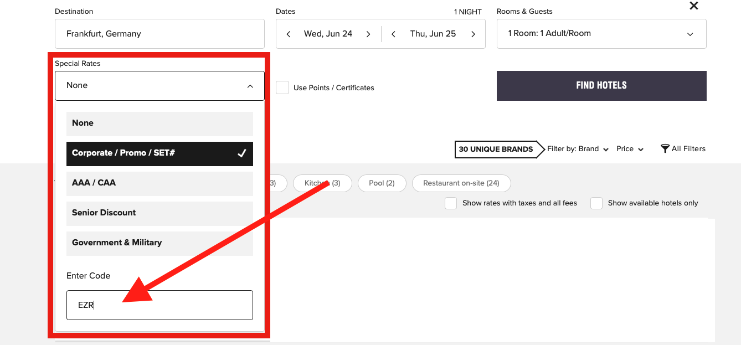The width and height of the screenshot is (741, 345).
Task: Click next day arrow for check-in date
Action: point(368,34)
